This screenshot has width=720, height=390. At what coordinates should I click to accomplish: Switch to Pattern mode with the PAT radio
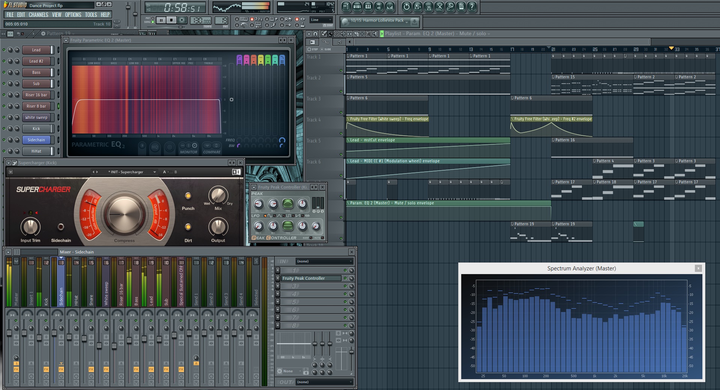[x=153, y=18]
